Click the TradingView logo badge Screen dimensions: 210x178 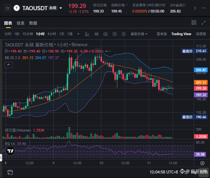11,151
